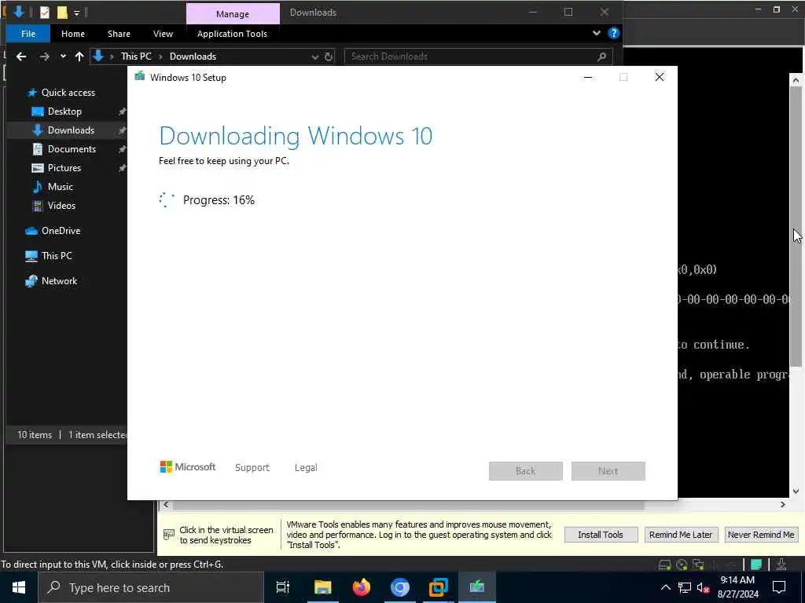Open Desktop in the navigation pane
Image resolution: width=805 pixels, height=603 pixels.
click(x=64, y=111)
